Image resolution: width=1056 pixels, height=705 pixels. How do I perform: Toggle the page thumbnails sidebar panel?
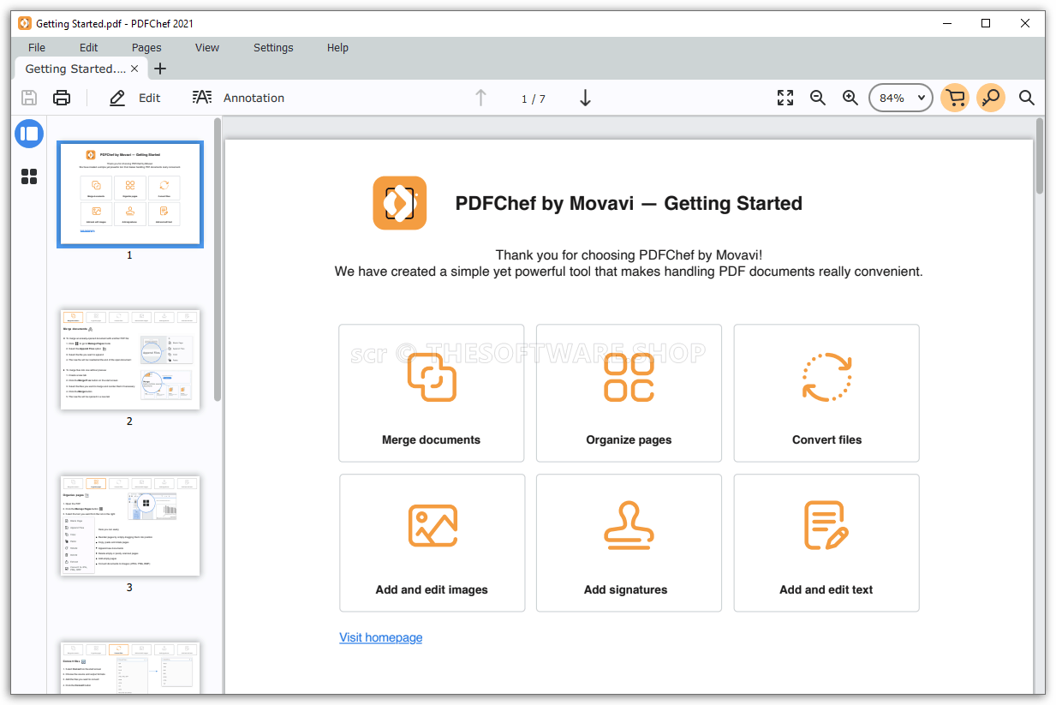pos(29,134)
